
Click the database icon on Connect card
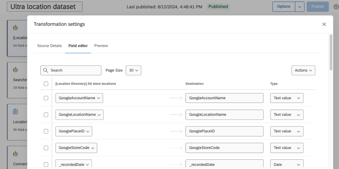(x=15, y=154)
